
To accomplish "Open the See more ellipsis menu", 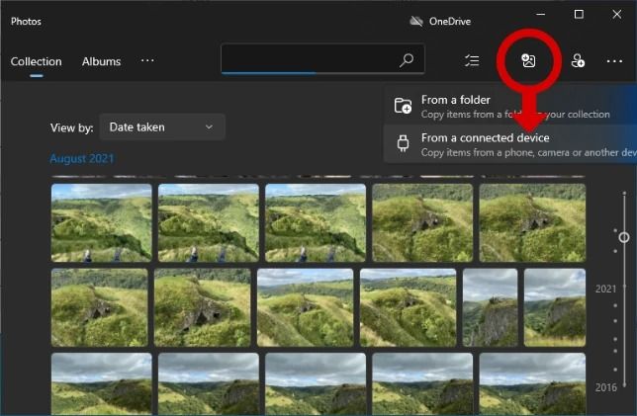I will [x=615, y=61].
